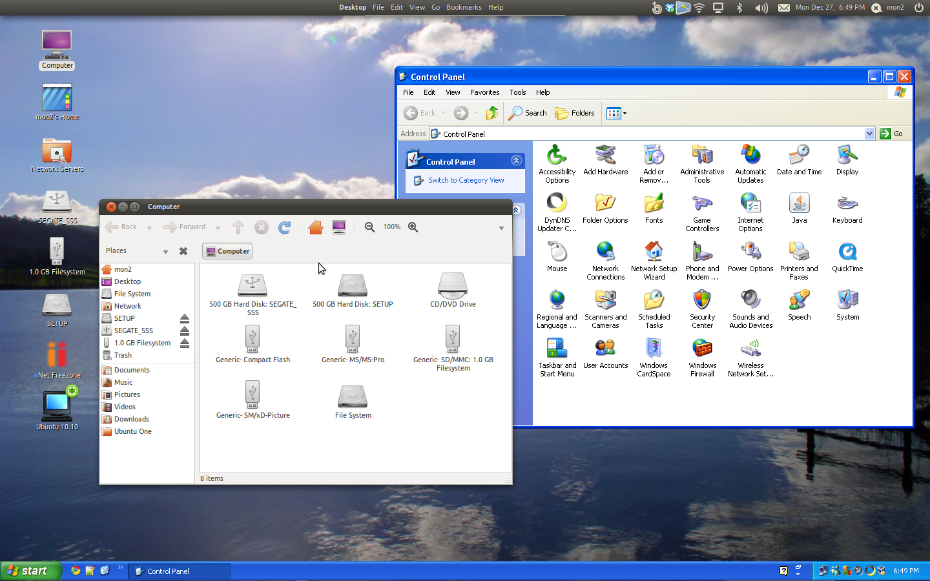The image size is (930, 581).
Task: Open Favorites menu in Control Panel
Action: [484, 92]
